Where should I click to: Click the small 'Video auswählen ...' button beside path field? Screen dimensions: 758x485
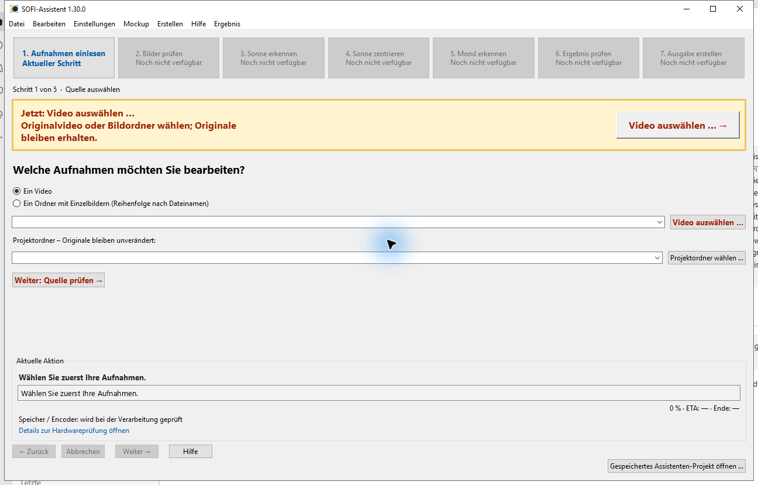708,222
